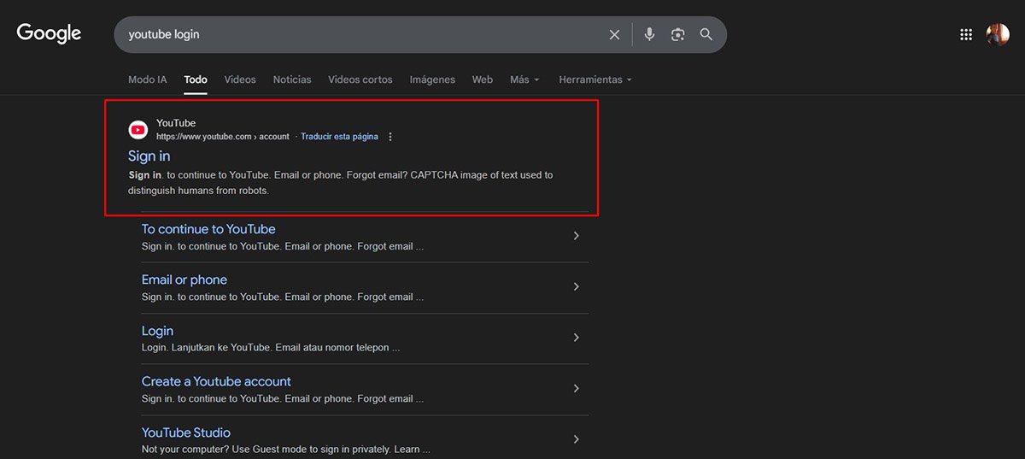Image resolution: width=1025 pixels, height=459 pixels.
Task: Click the magnifying glass search icon
Action: pyautogui.click(x=706, y=35)
